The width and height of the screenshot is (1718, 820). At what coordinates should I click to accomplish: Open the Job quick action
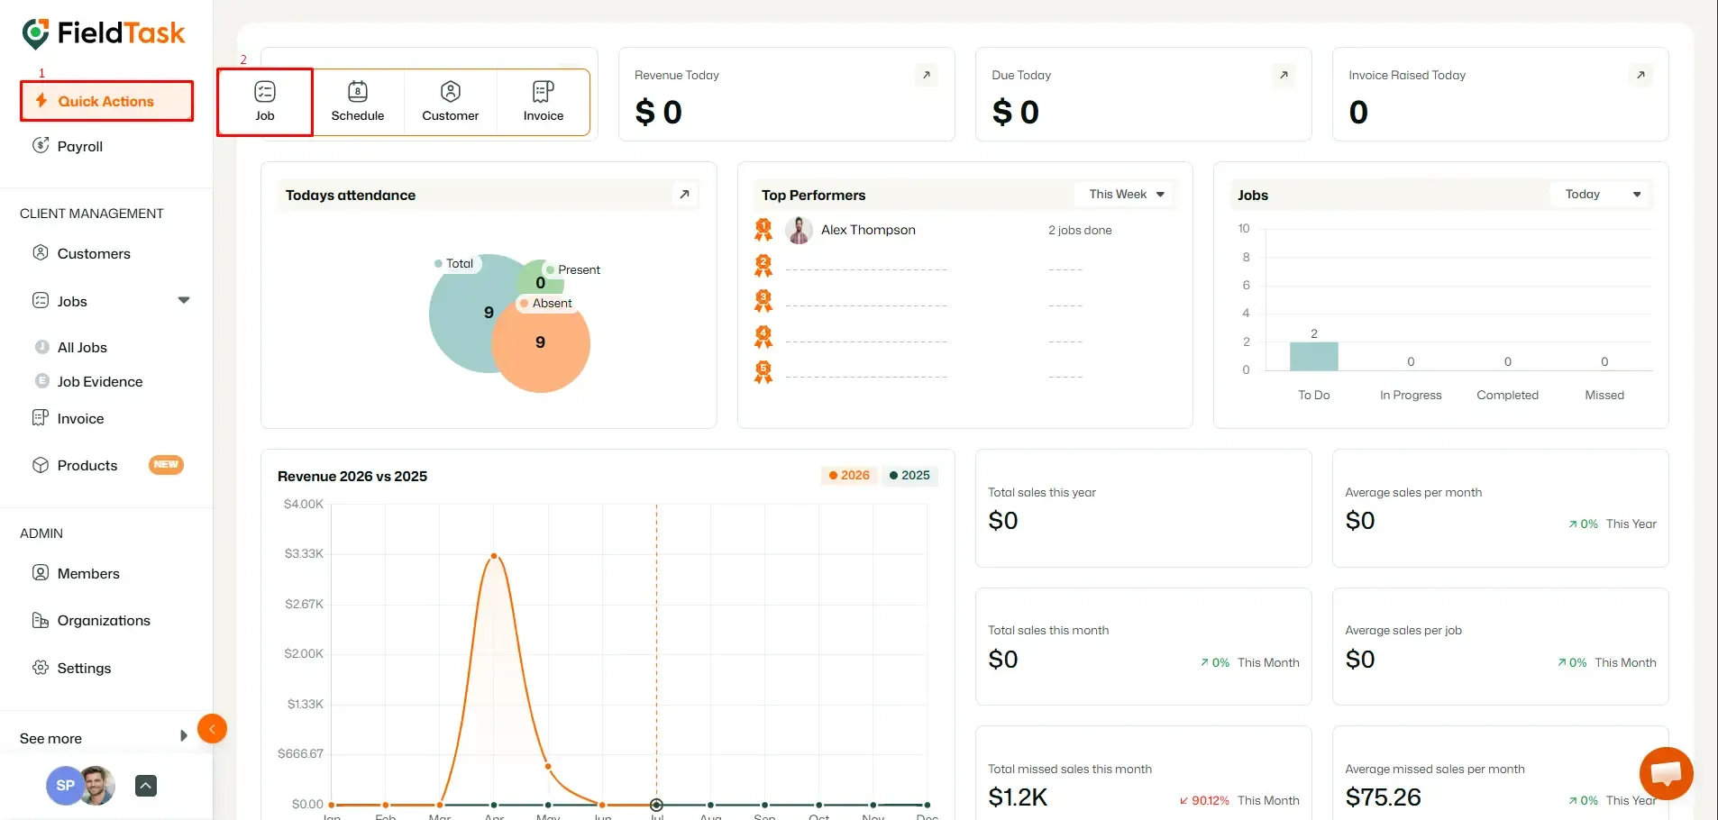(265, 102)
